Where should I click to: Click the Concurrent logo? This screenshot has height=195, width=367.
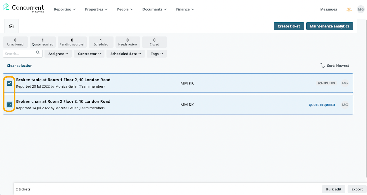click(x=24, y=9)
